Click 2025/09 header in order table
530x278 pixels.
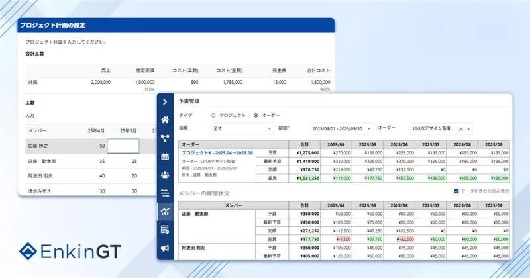[494, 144]
